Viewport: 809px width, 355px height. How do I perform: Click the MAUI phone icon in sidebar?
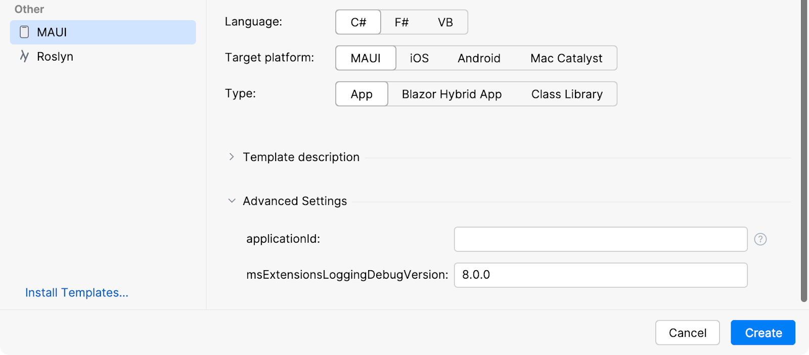click(24, 32)
